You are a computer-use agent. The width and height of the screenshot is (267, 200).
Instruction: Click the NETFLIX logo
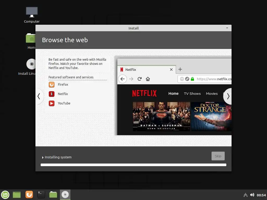click(x=144, y=93)
